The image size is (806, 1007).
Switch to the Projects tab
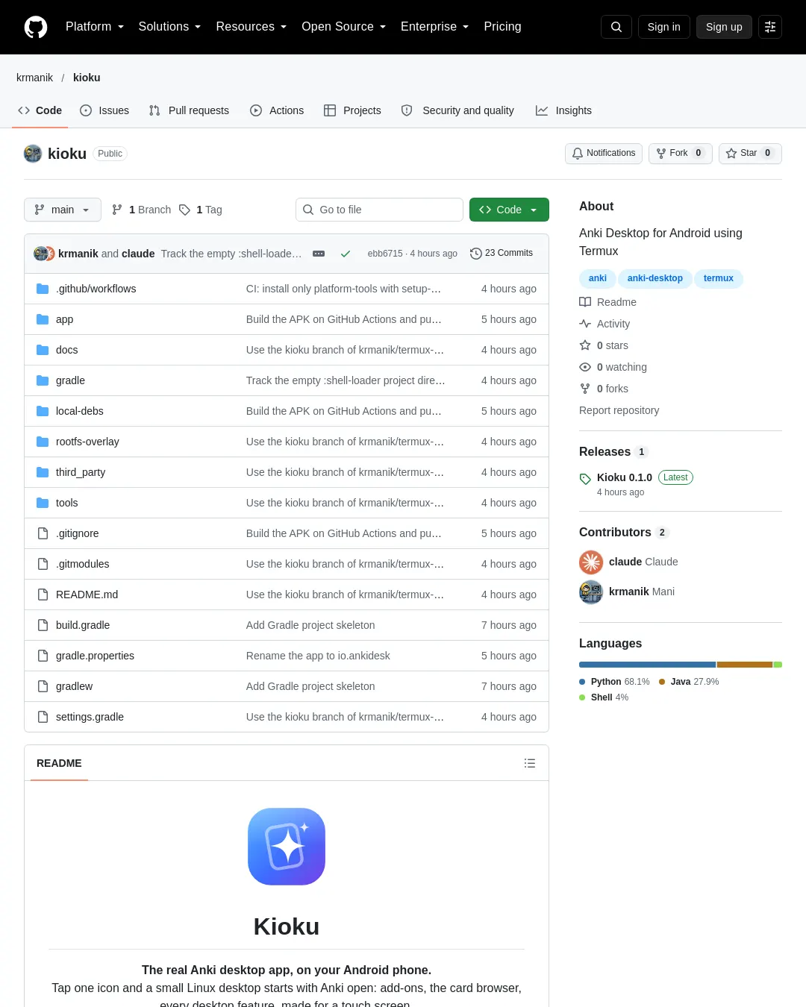(352, 110)
